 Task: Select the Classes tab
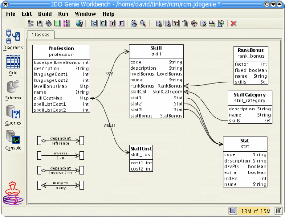(40, 35)
